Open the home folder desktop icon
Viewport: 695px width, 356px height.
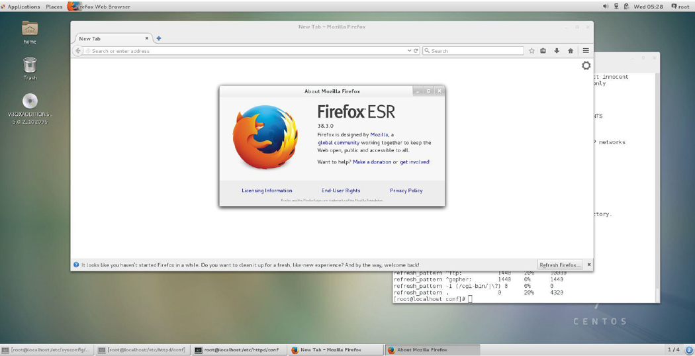point(30,33)
